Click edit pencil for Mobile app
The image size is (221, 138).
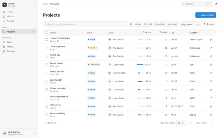point(211,56)
